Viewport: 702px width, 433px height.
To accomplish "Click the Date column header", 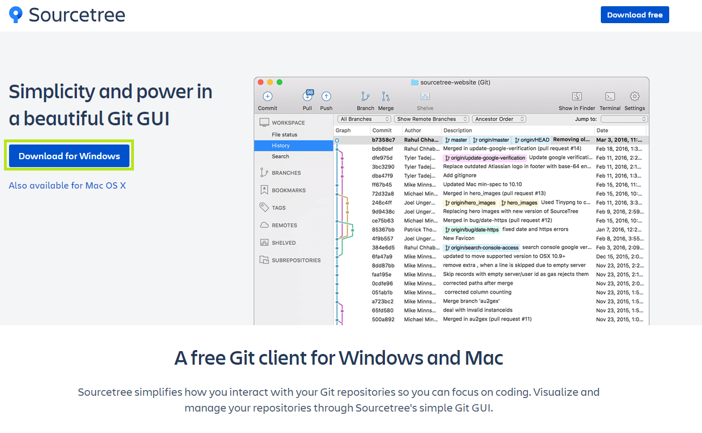I will tap(602, 130).
